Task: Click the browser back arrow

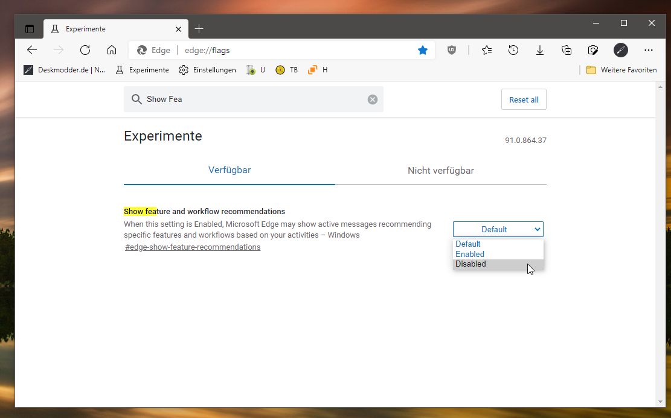Action: (32, 50)
